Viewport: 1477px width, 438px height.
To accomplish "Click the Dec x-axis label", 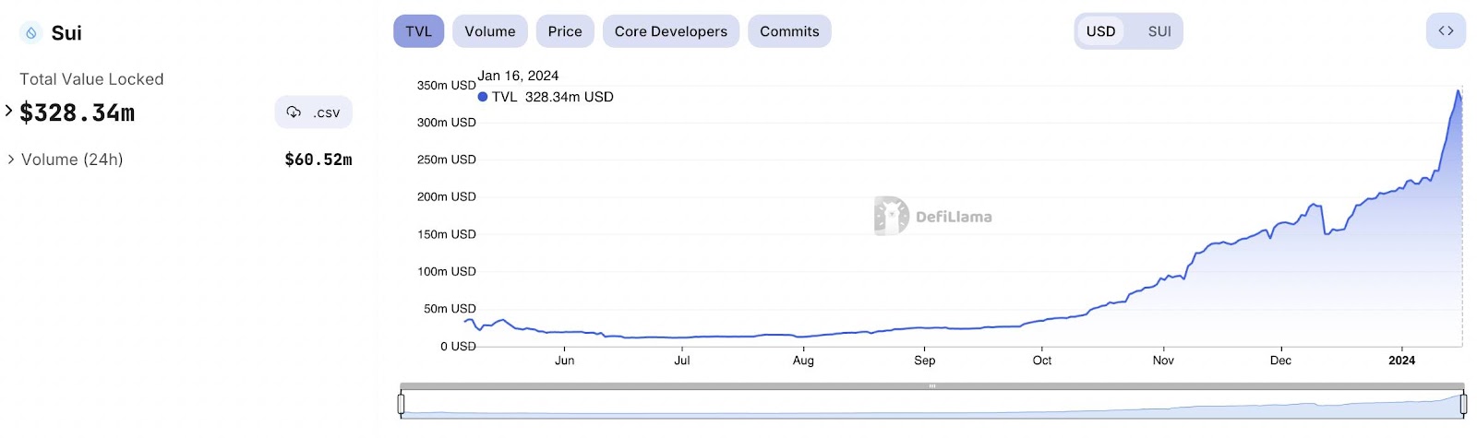I will tap(1280, 361).
